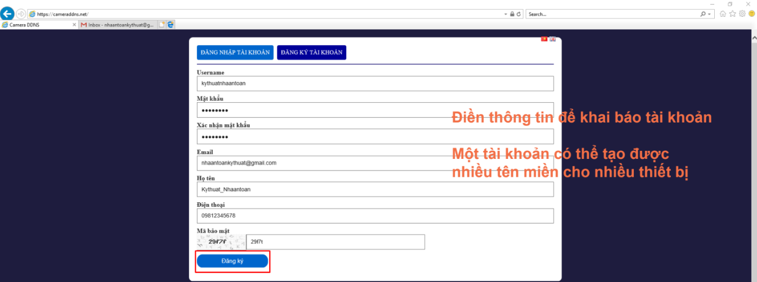Screen dimensions: 757x282
Task: Close the Camera DDNS tab
Action: click(74, 25)
